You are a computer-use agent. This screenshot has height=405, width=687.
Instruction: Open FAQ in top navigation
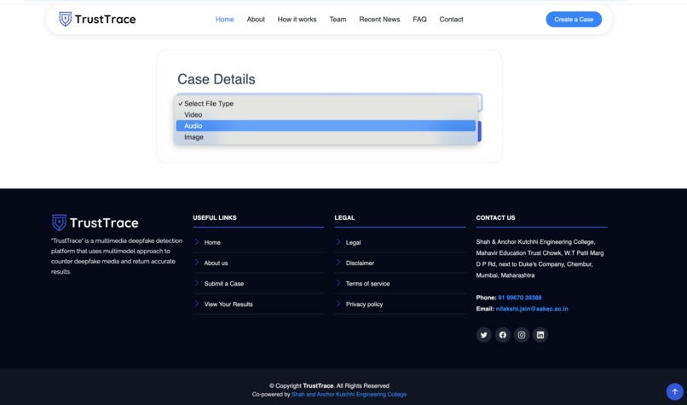419,20
